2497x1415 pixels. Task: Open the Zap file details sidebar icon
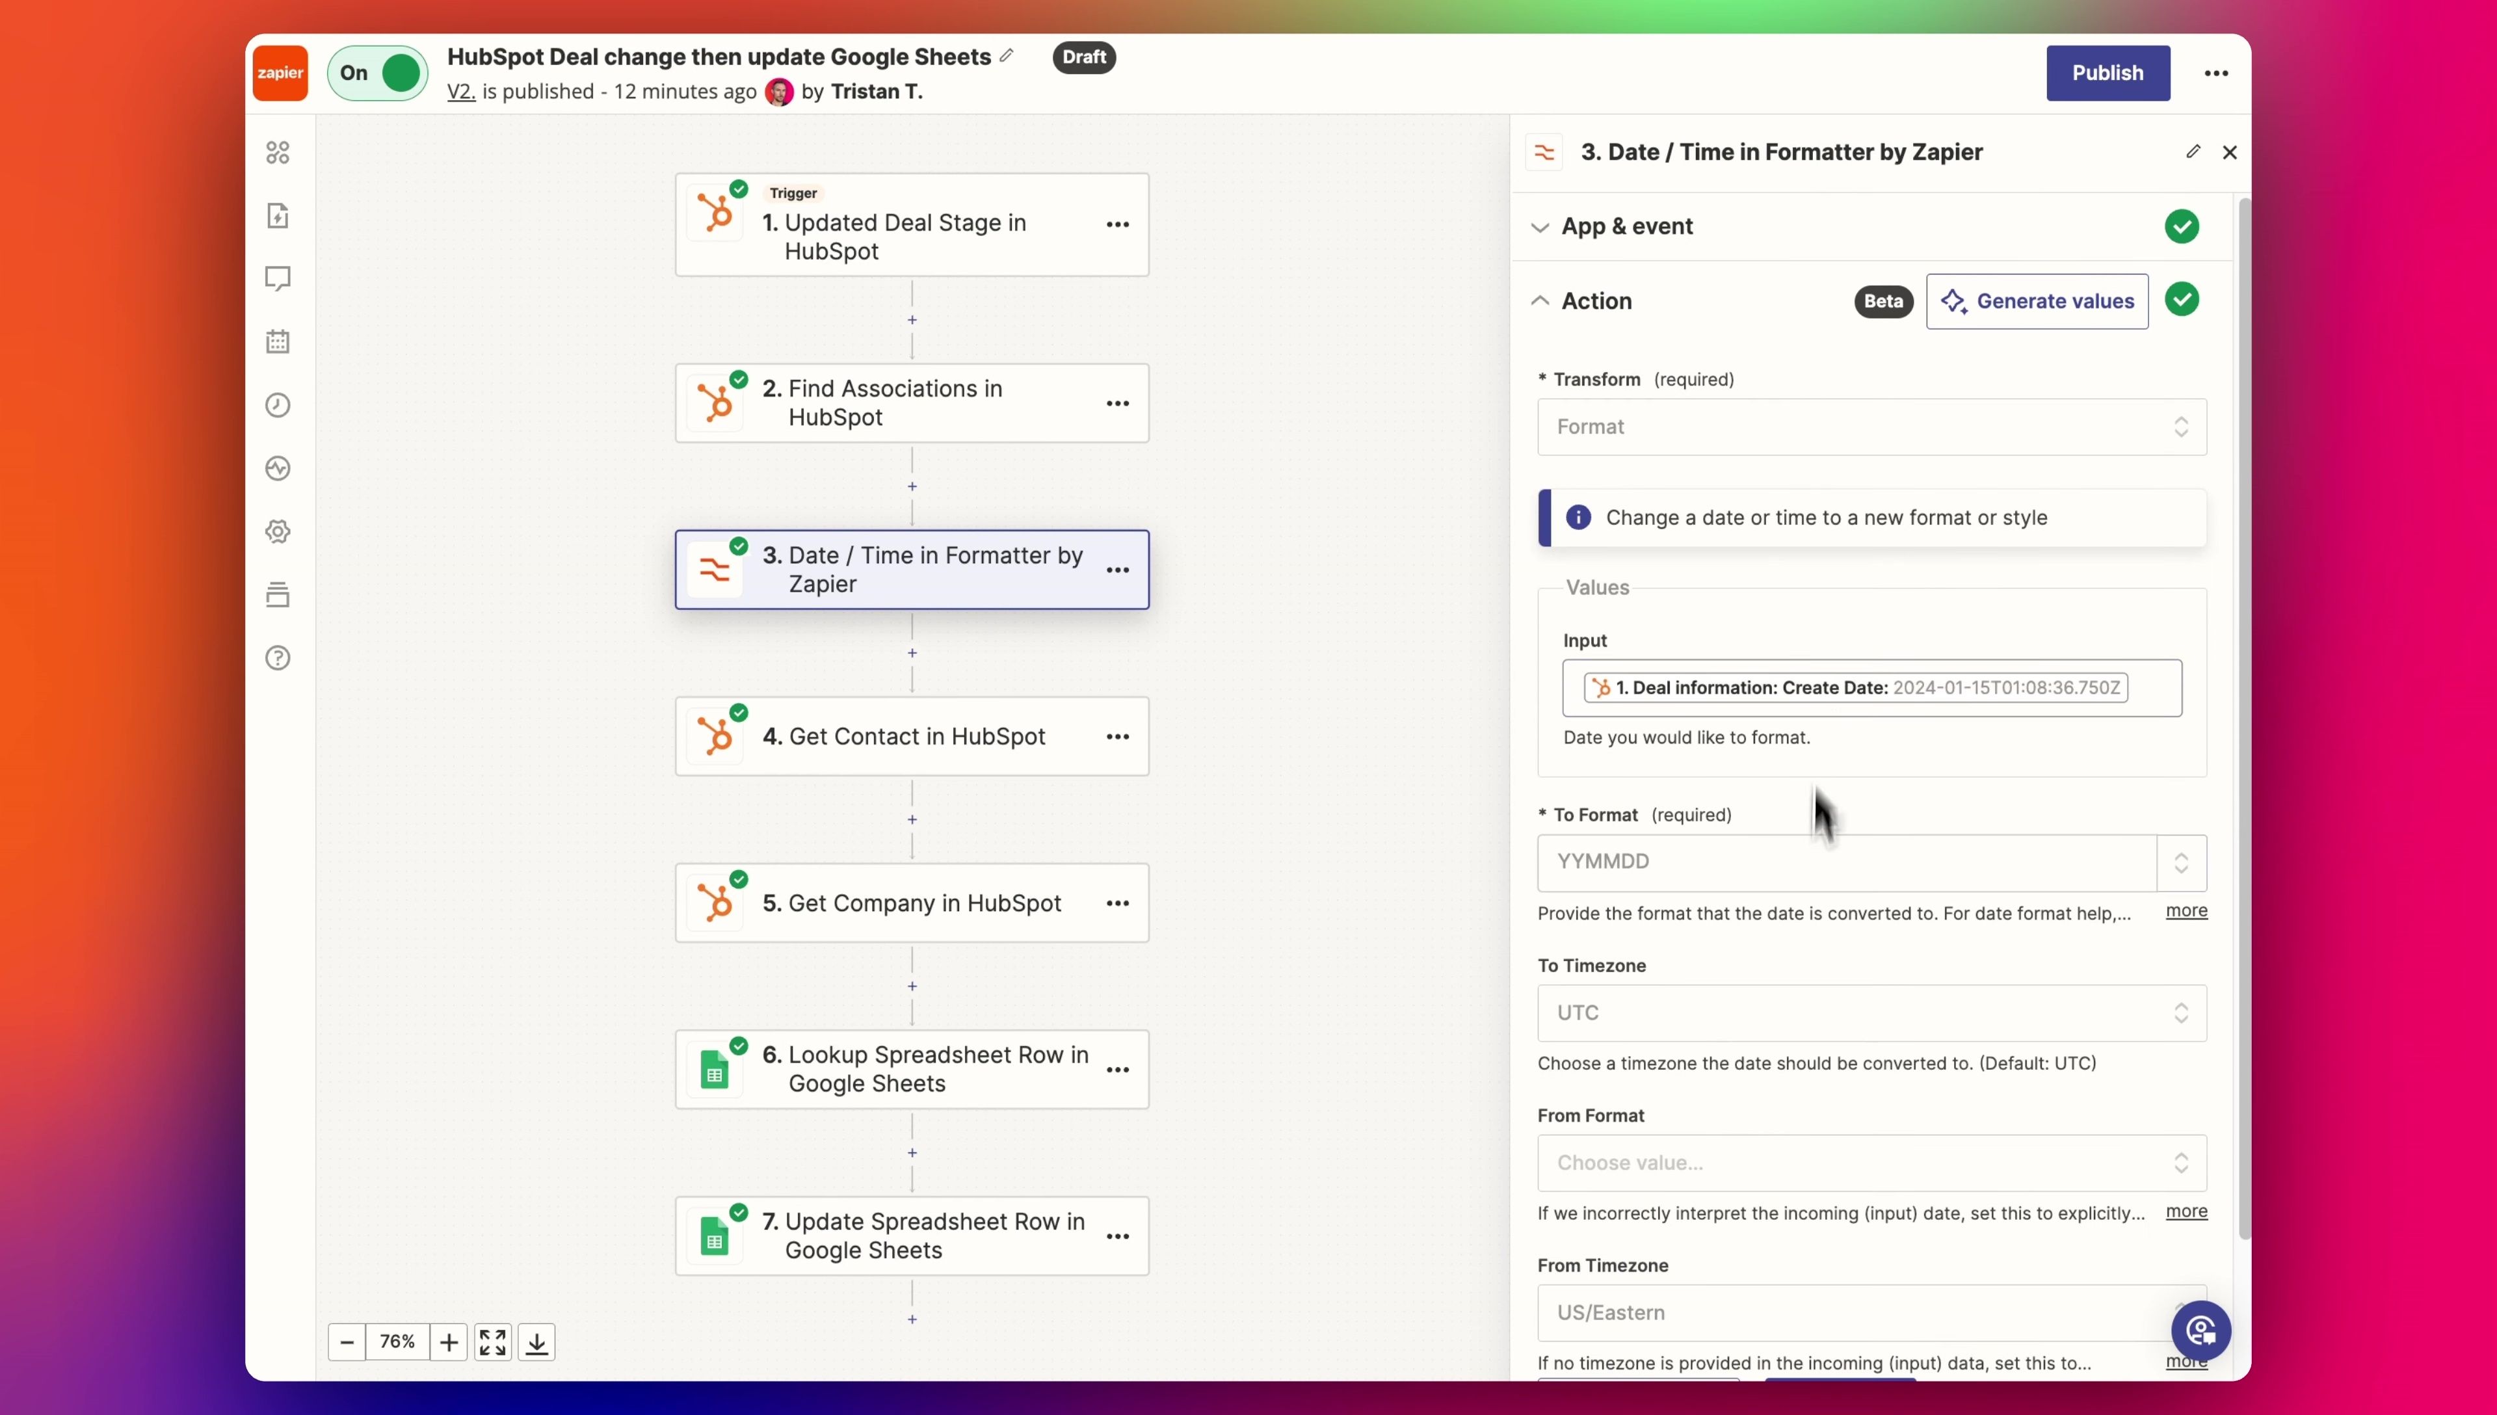click(x=278, y=216)
